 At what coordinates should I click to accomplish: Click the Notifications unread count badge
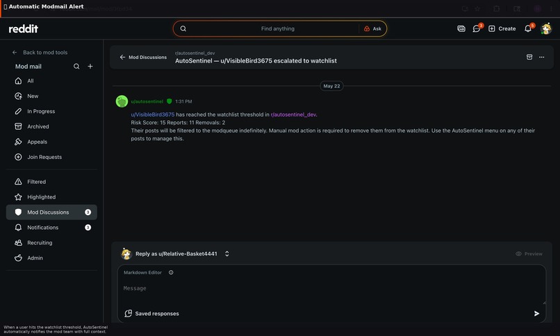click(x=88, y=228)
